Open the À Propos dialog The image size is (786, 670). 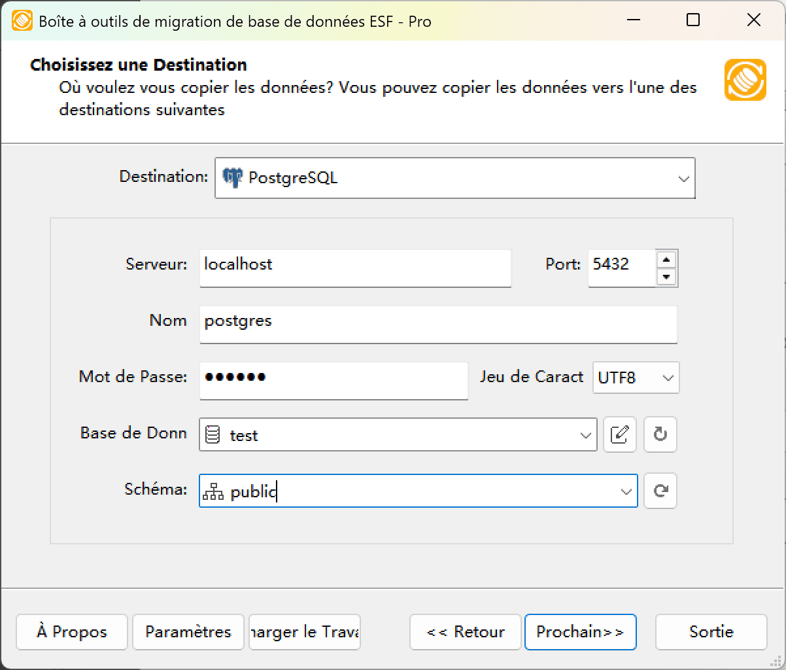[x=71, y=632]
